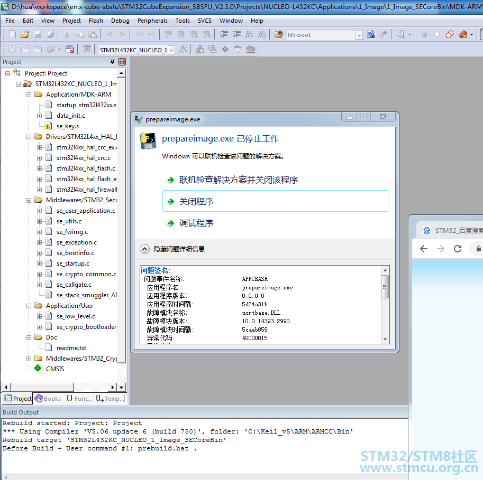Open Options for Target magic wand icon
This screenshot has width=483, height=480.
[x=183, y=49]
